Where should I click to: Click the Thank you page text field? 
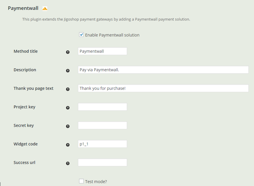163,88
